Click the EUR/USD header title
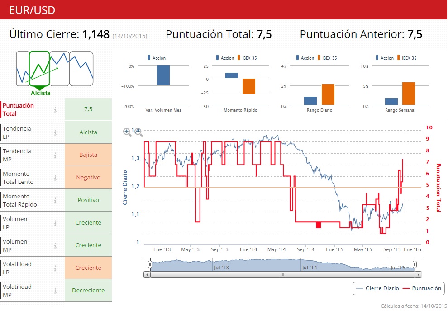 click(32, 10)
